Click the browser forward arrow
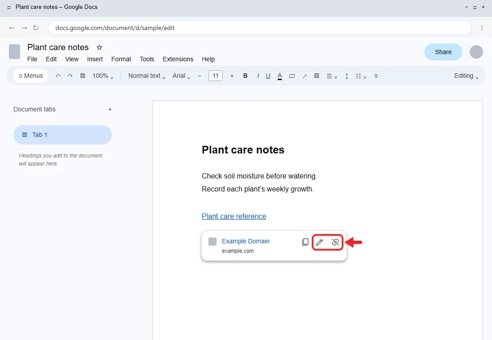Screen dimensions: 492x340 tap(24, 28)
